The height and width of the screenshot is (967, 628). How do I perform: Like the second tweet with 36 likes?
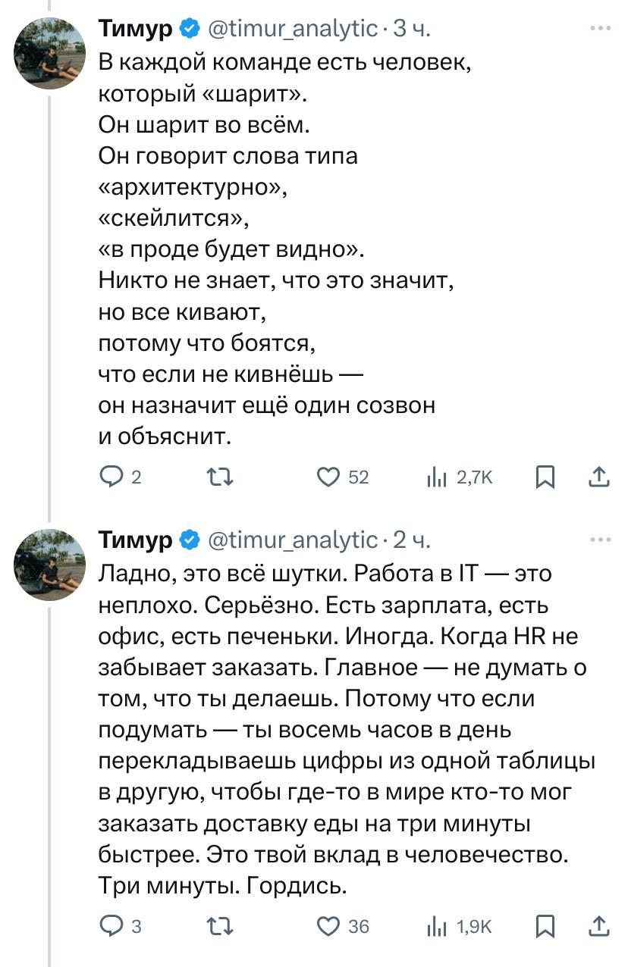[x=328, y=925]
